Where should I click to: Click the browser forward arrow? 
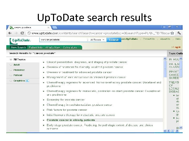pyautogui.click(x=16, y=33)
